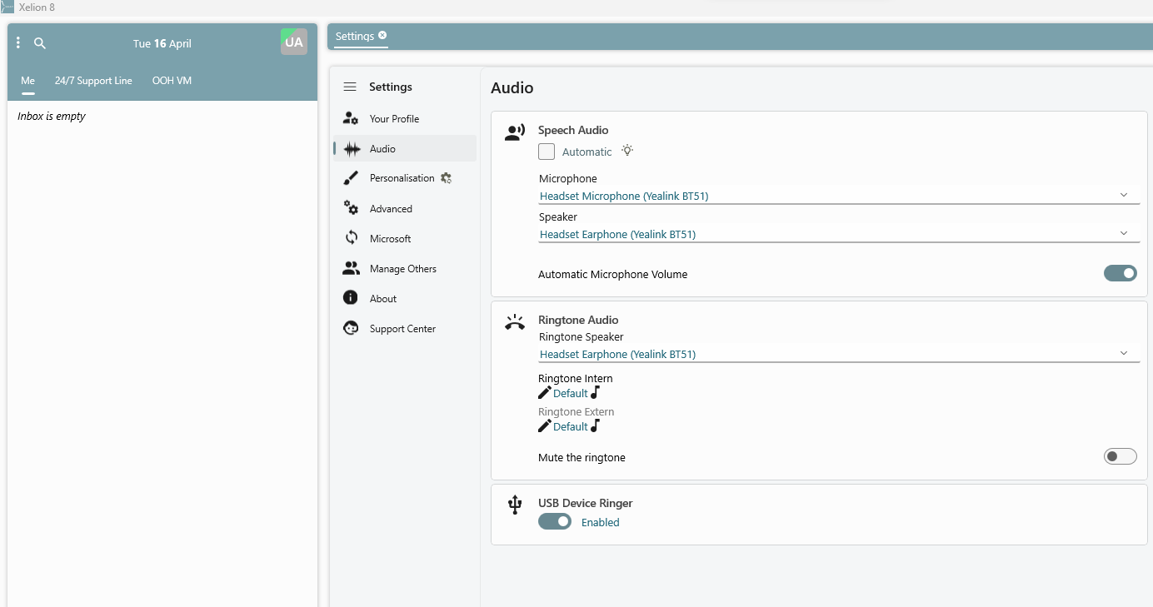
Task: Open the UA user avatar
Action: pyautogui.click(x=294, y=42)
